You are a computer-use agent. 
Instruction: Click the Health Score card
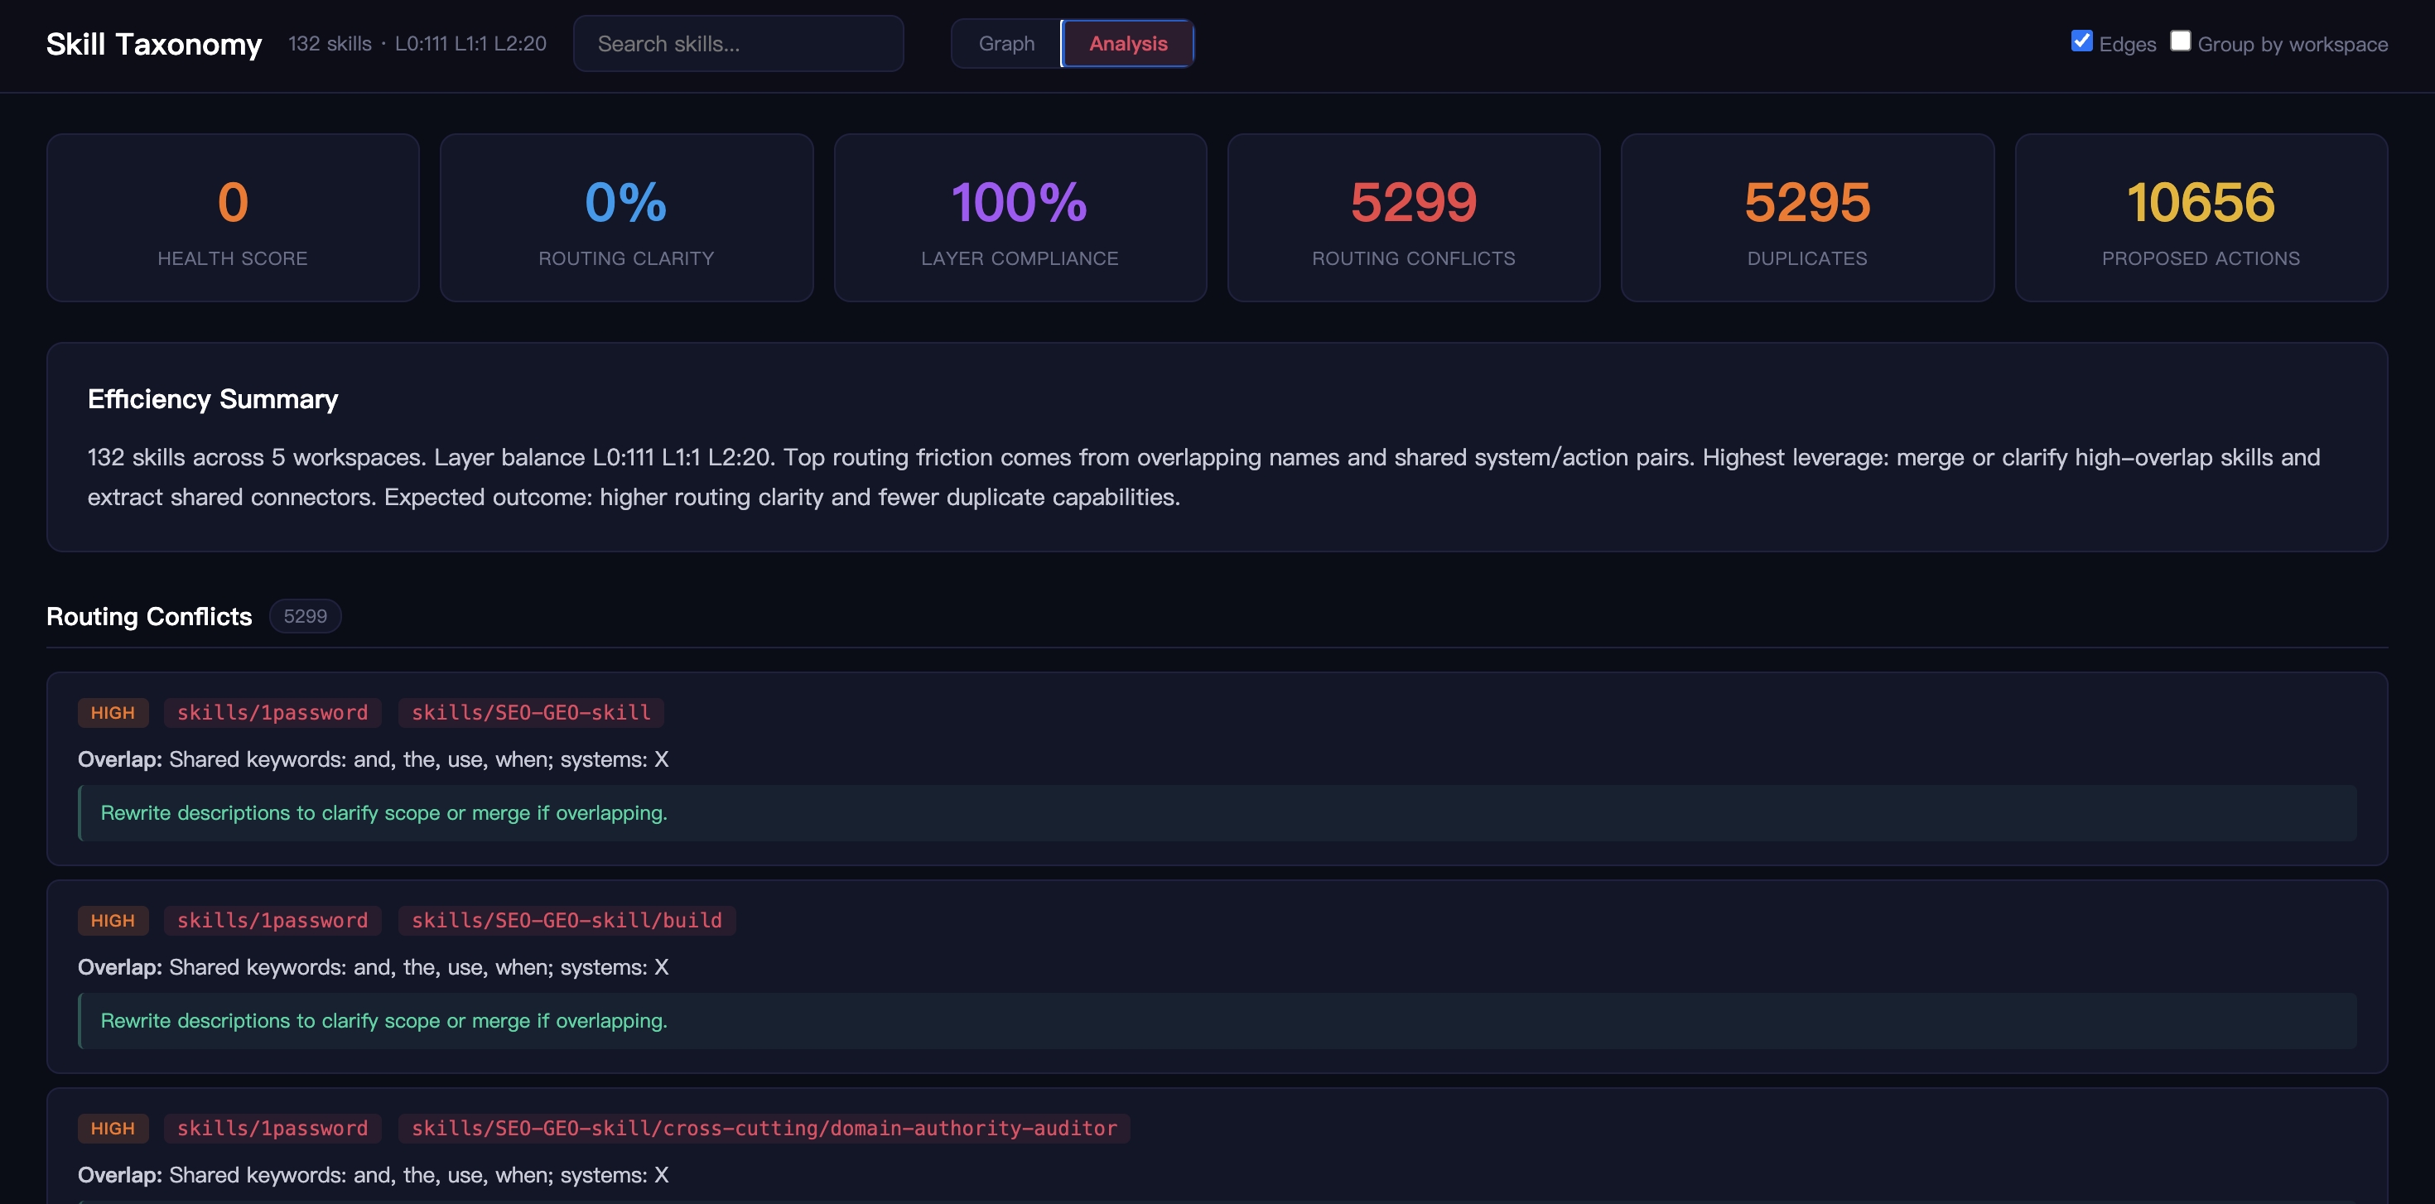click(233, 217)
